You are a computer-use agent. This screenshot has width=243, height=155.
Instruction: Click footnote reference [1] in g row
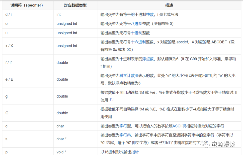pos(112,99)
